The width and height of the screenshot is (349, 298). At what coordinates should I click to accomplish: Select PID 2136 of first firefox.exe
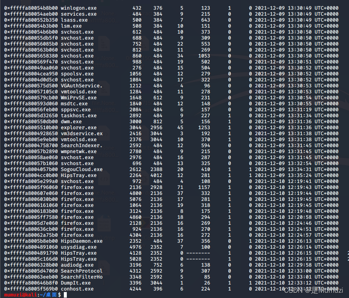pyautogui.click(x=135, y=187)
